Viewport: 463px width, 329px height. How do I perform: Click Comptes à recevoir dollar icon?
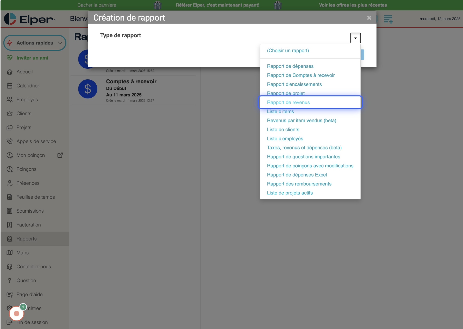pos(88,89)
